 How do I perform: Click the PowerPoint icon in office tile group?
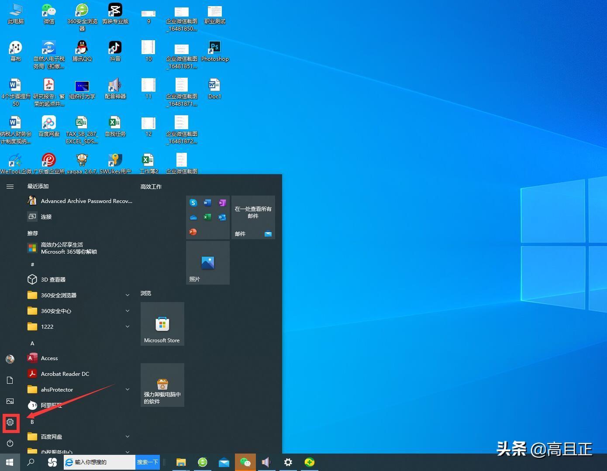click(193, 232)
